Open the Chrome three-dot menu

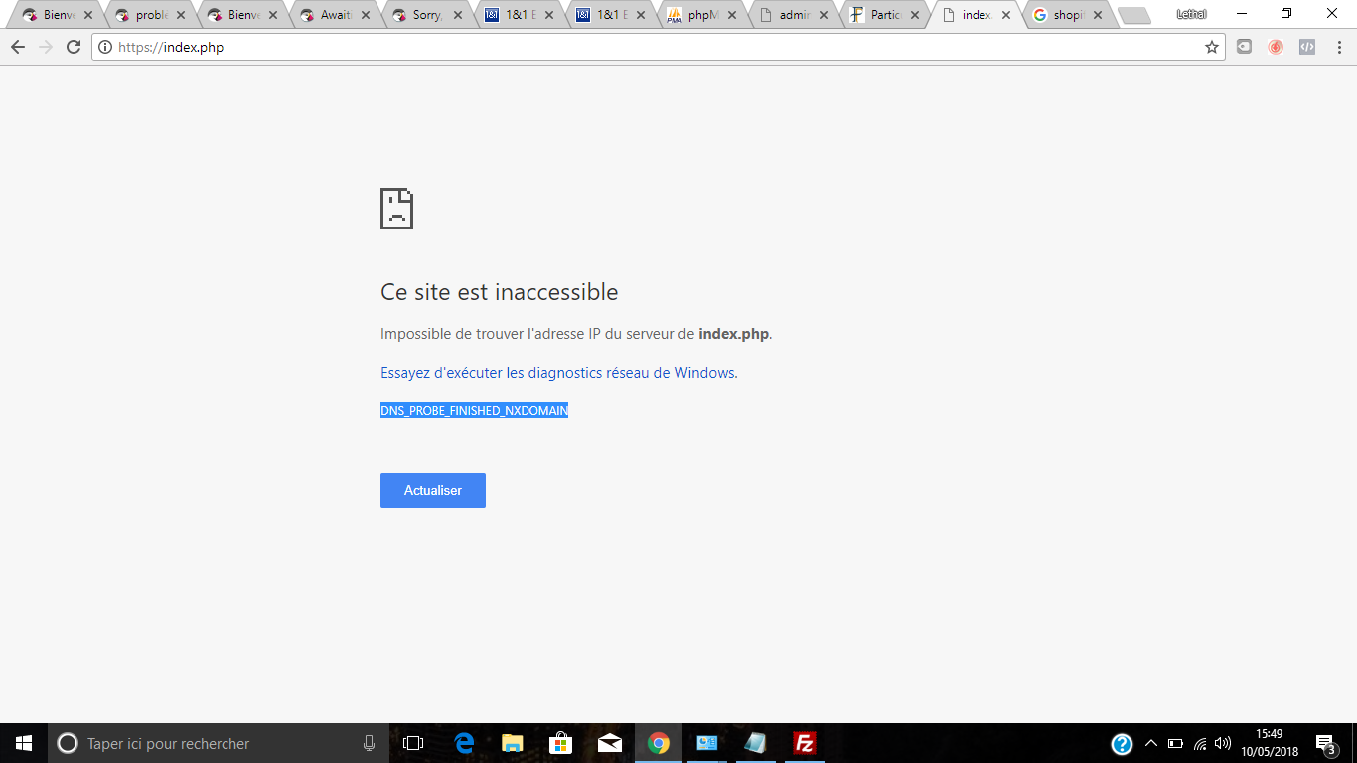pos(1338,47)
